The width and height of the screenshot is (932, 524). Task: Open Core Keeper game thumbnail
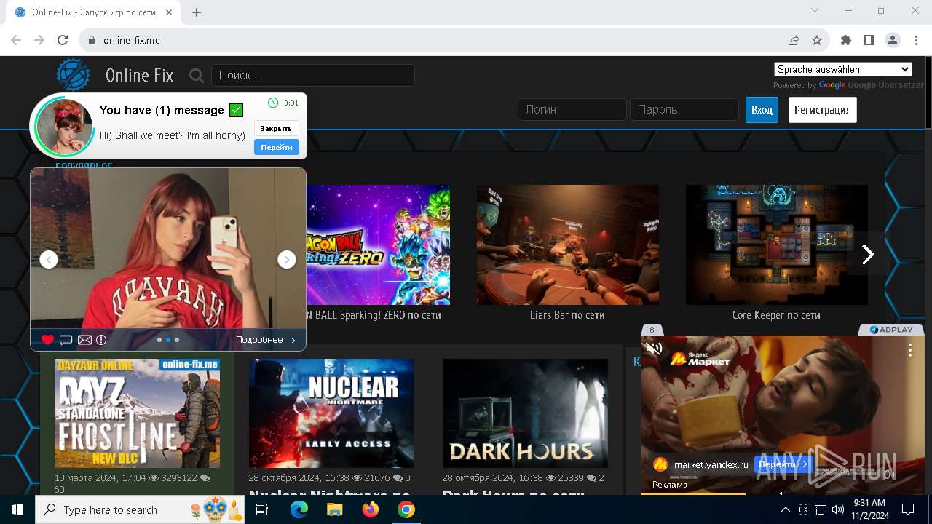click(777, 245)
